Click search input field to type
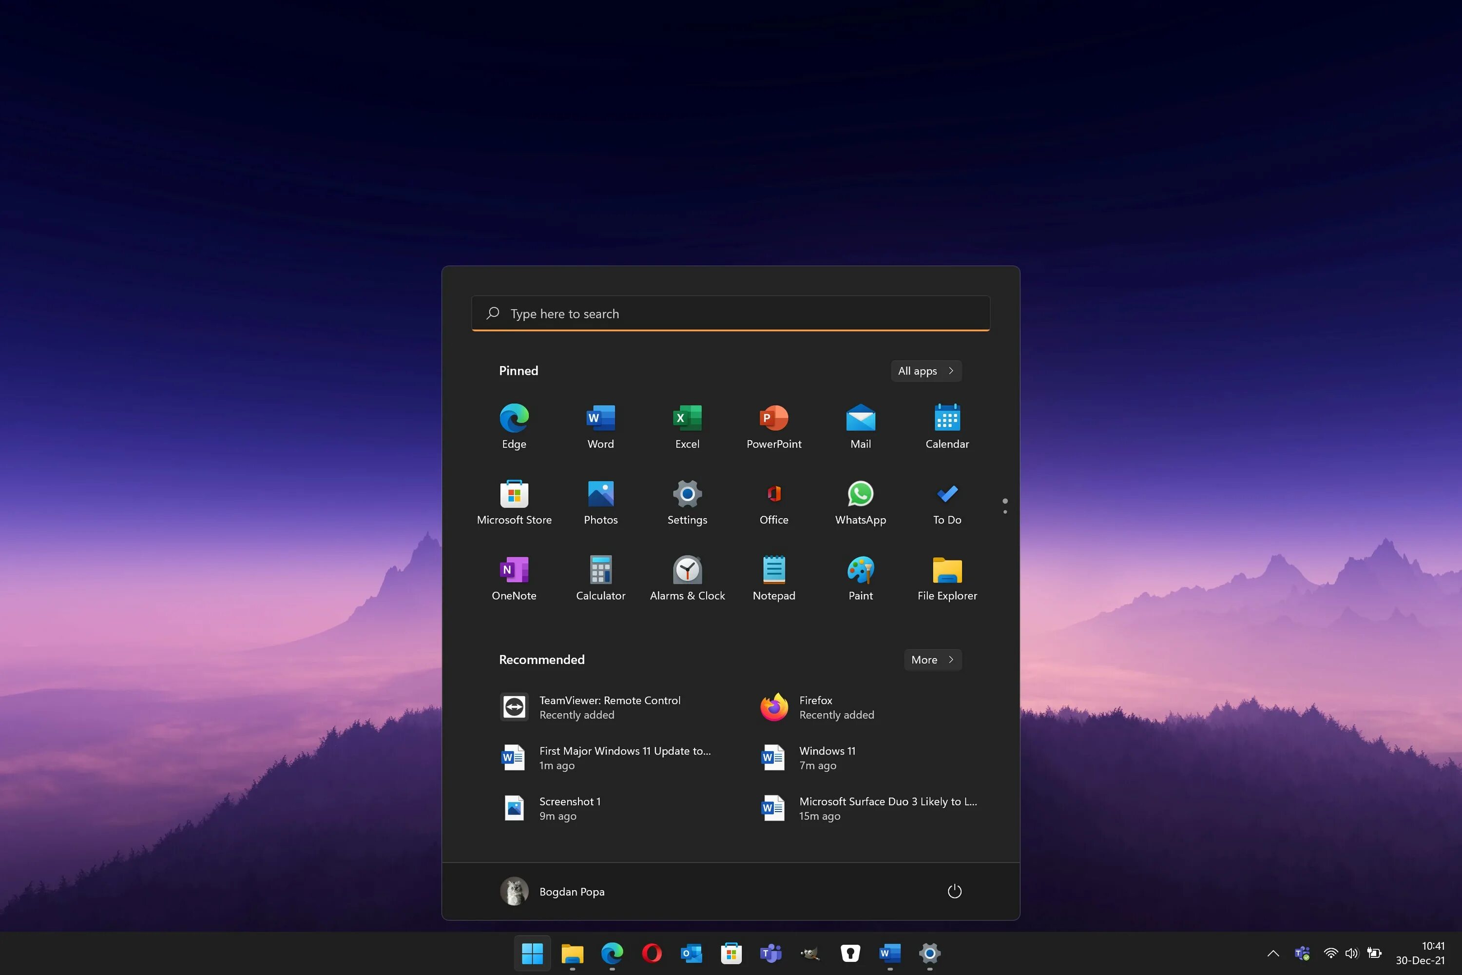 (731, 313)
